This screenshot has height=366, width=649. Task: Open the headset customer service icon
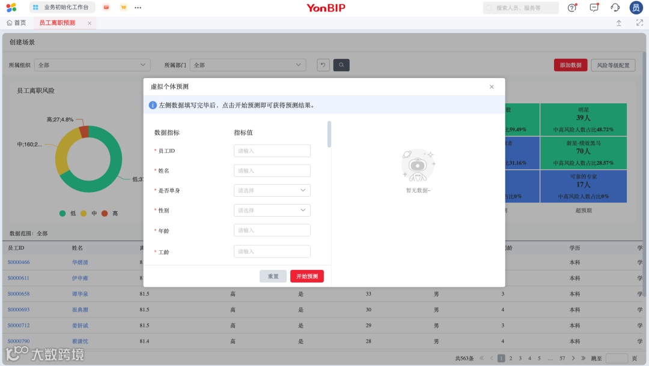[615, 7]
